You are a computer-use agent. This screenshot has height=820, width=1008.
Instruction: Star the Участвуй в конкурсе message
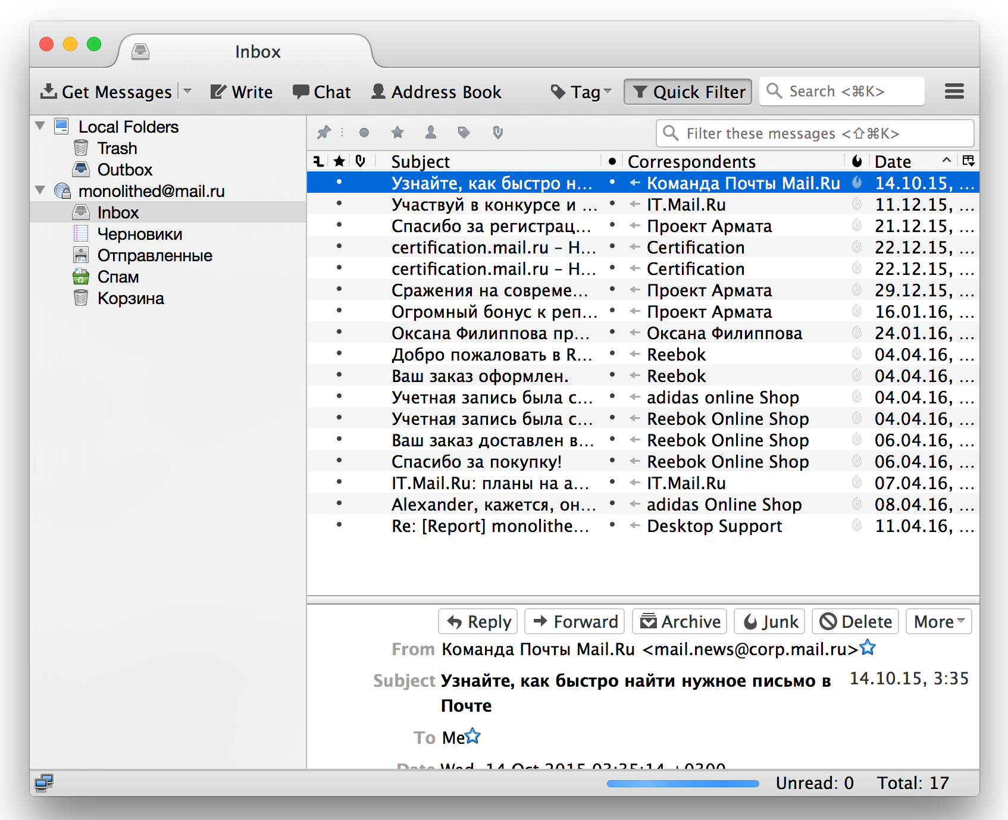pyautogui.click(x=339, y=204)
